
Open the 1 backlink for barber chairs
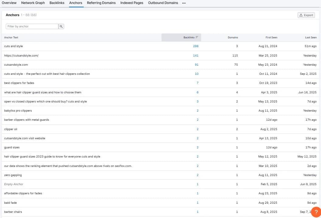point(197,212)
